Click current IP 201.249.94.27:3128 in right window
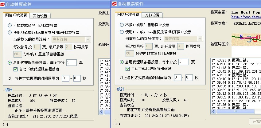This screenshot has width=261, height=128. pyautogui.click(x=167, y=116)
